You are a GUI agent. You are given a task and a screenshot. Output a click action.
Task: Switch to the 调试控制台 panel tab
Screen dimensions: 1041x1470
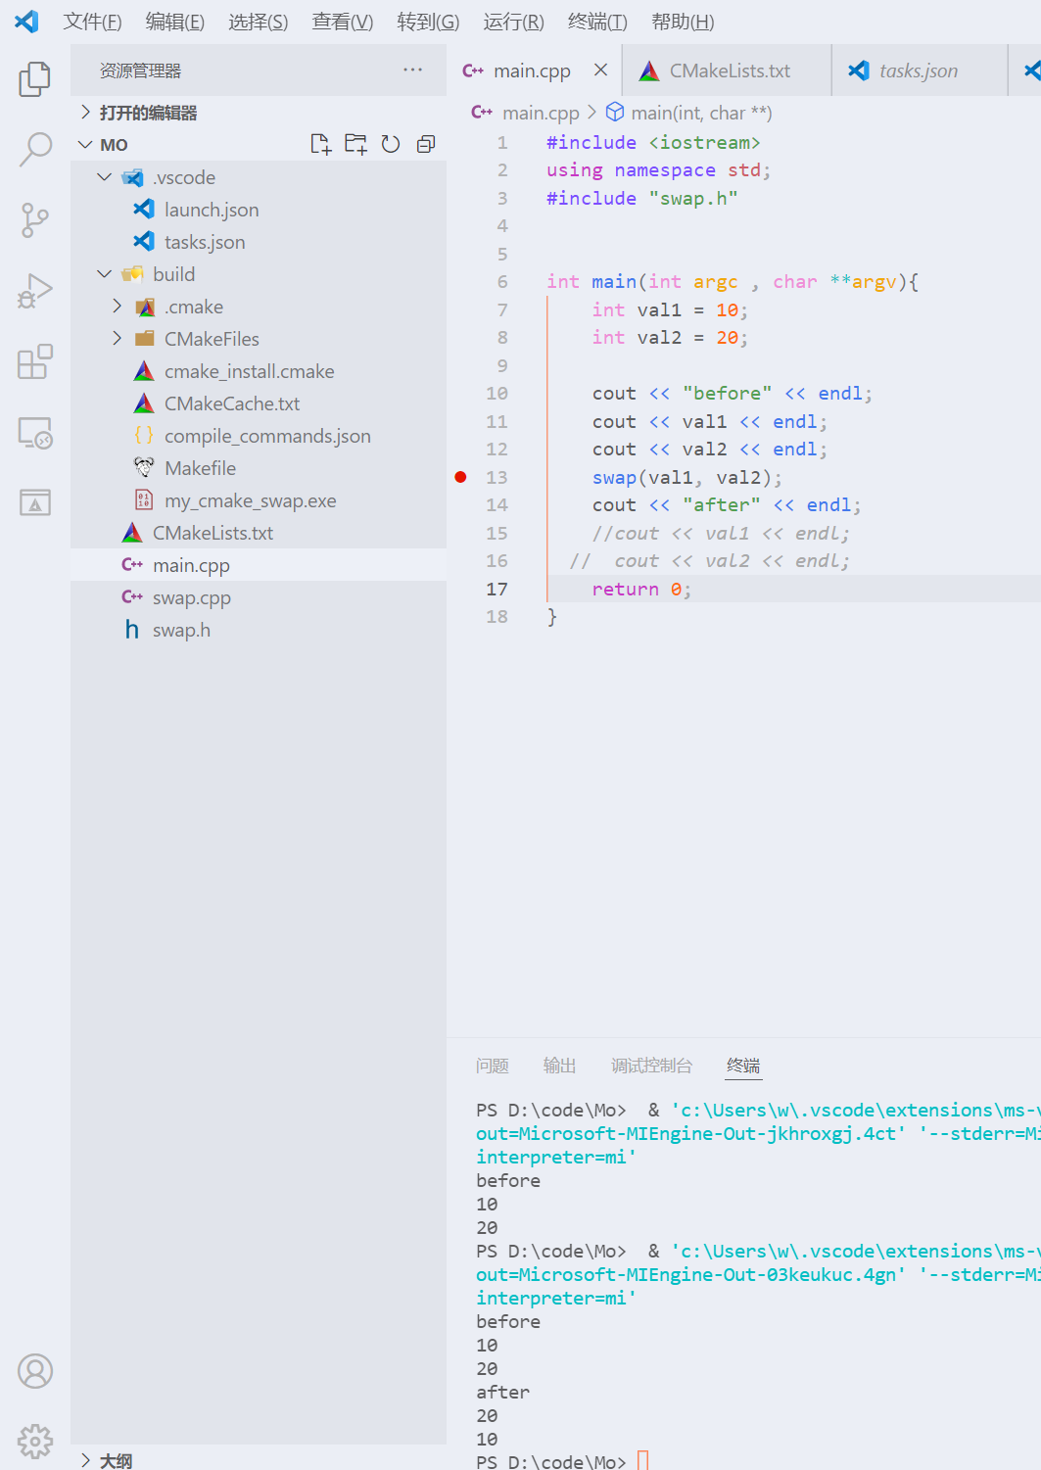[x=651, y=1066]
